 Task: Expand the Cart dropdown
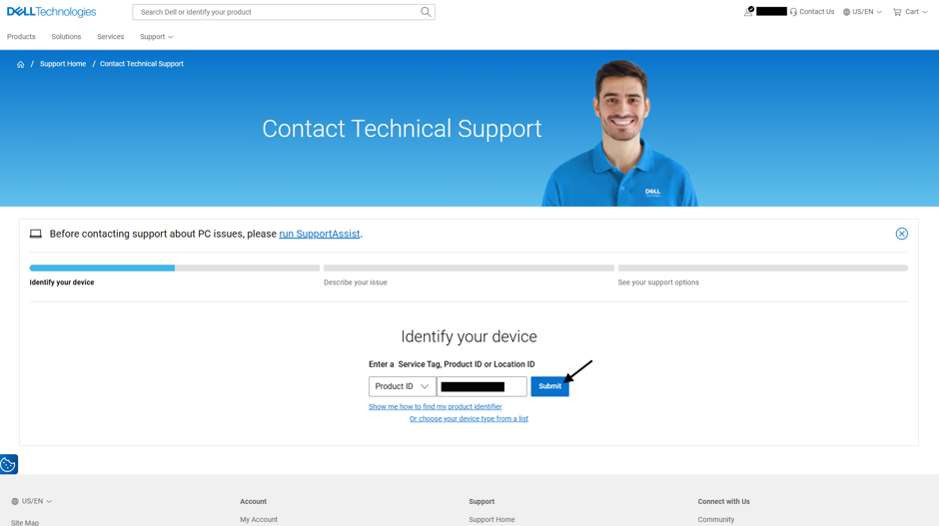916,12
